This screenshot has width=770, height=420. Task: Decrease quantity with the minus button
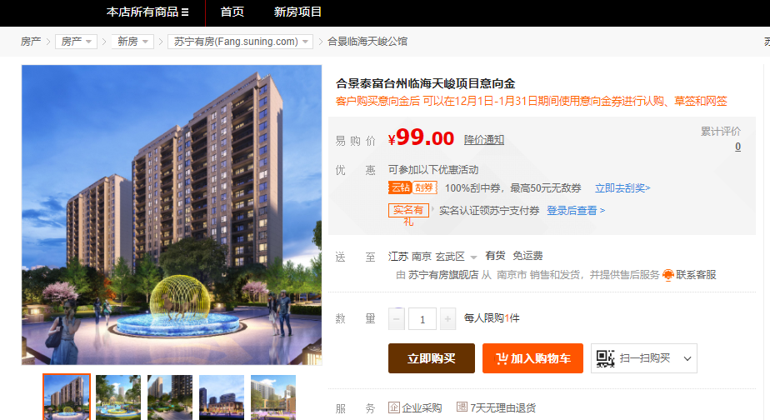[x=397, y=319]
